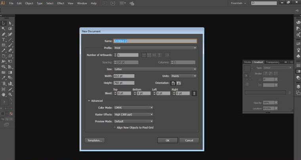Choose the Zoom magnifier tool
Image resolution: width=301 pixels, height=160 pixels.
point(10,95)
